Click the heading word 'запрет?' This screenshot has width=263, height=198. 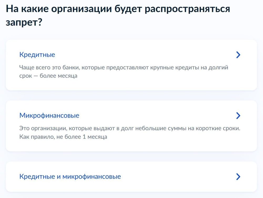[x=24, y=23]
